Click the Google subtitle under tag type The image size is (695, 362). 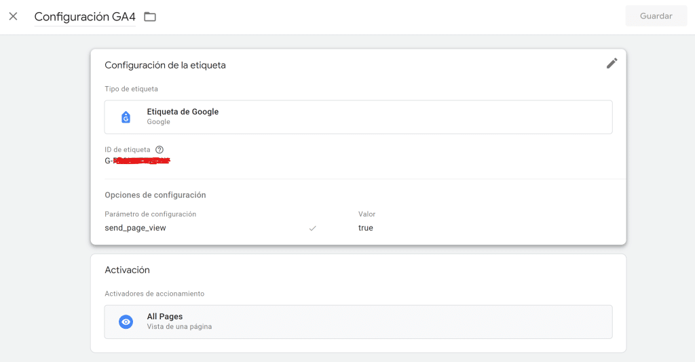(159, 122)
